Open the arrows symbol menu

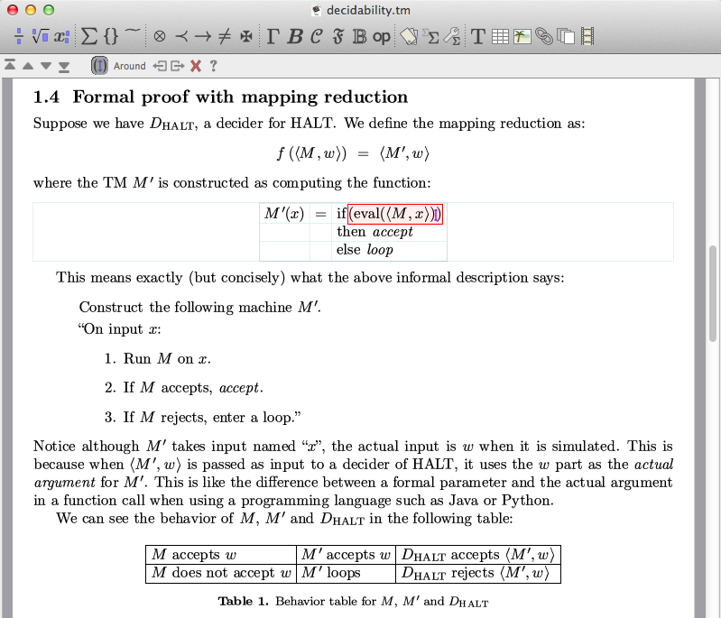tap(203, 37)
